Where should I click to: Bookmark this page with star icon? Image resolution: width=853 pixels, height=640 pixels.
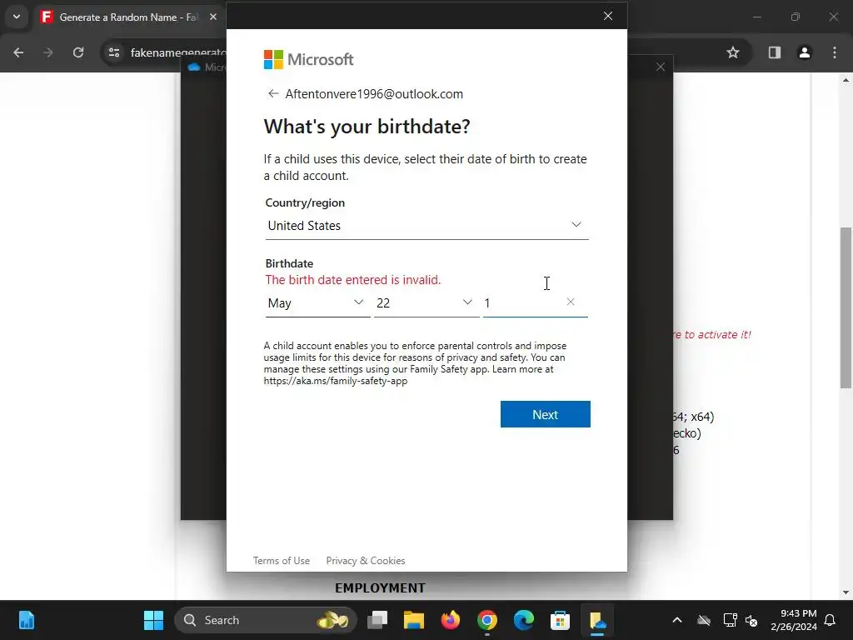(733, 52)
